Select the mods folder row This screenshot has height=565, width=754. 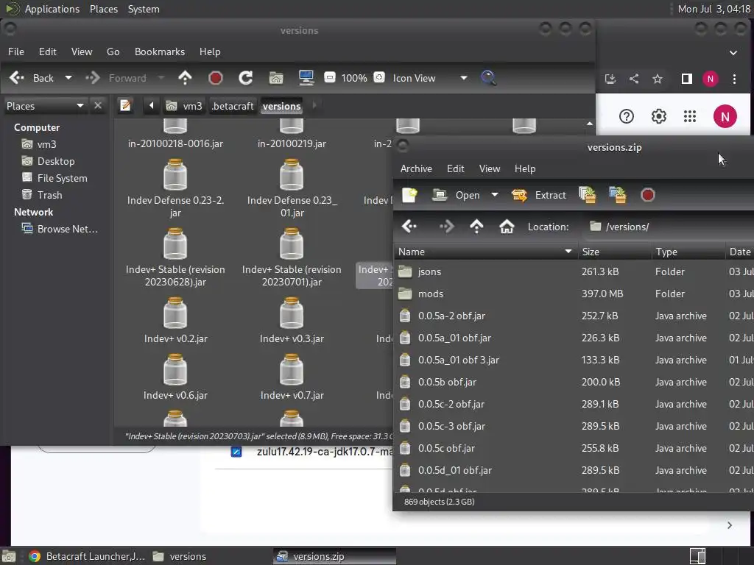click(573, 294)
